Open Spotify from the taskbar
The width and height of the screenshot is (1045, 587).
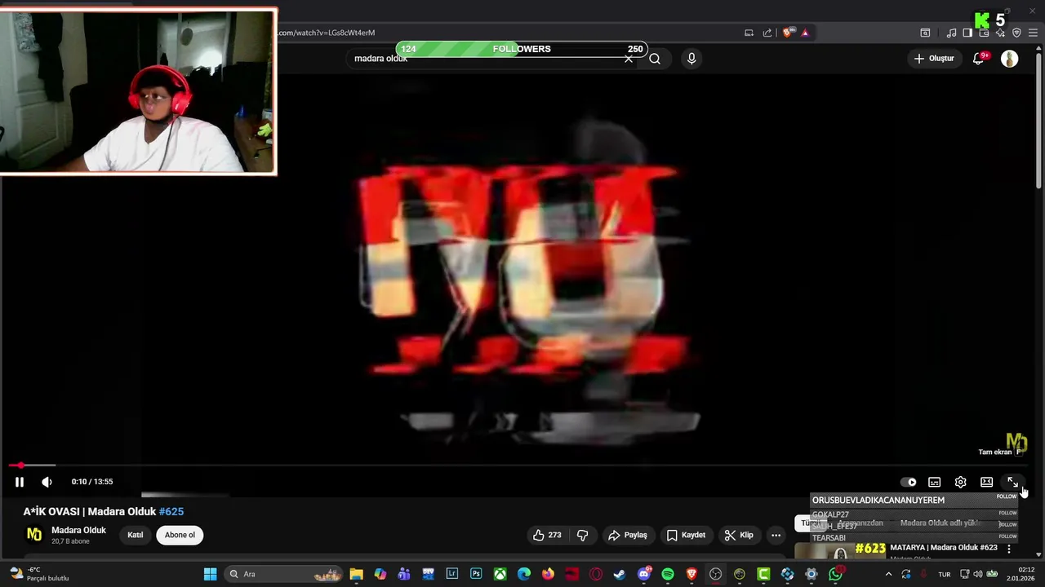coord(668,574)
